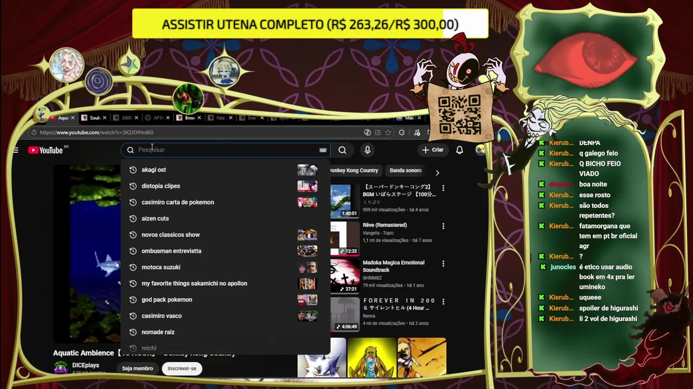Open thumbnail of the 4:06:49 video

click(x=344, y=314)
